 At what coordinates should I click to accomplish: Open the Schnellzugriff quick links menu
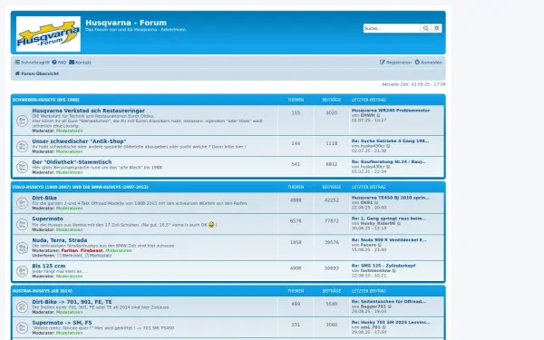pos(32,63)
